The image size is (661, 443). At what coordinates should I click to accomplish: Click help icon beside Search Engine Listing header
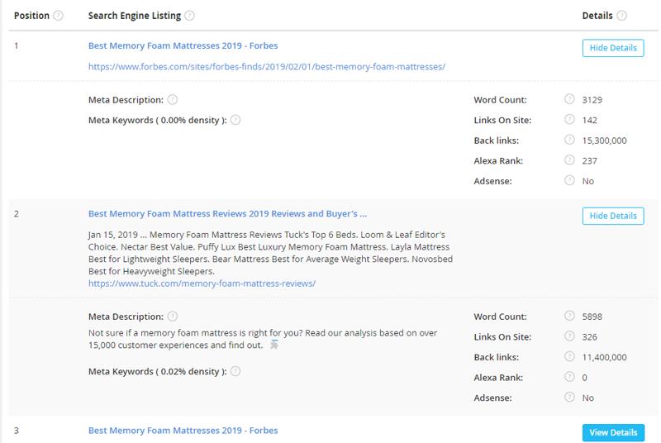tap(190, 16)
